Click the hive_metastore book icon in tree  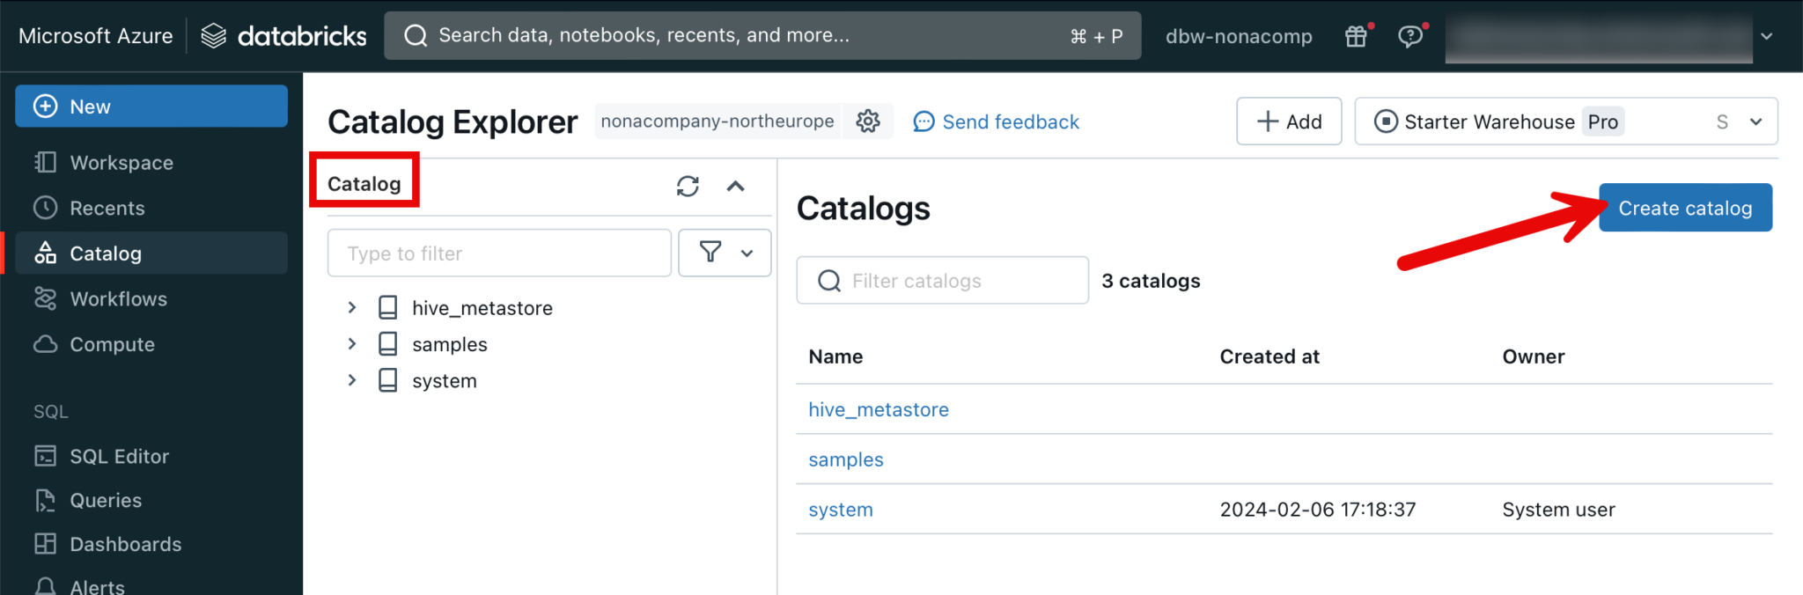point(387,307)
